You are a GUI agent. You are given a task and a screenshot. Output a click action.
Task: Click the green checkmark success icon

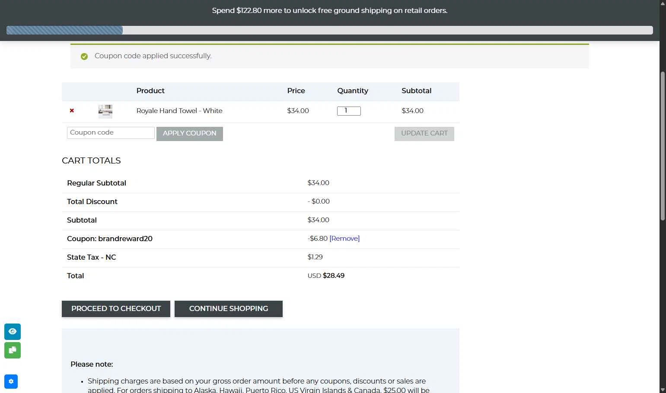84,57
